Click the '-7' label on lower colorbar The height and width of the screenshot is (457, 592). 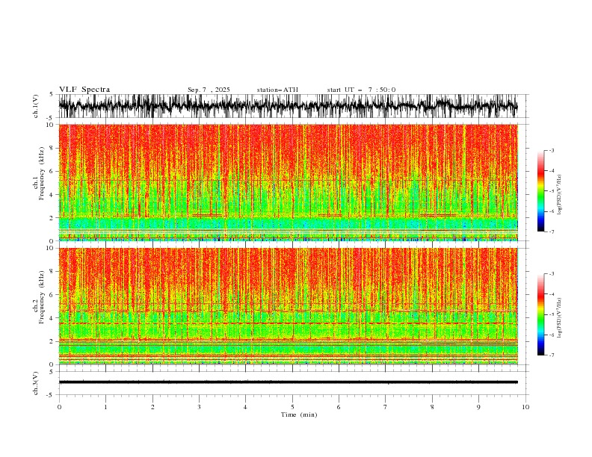pos(552,355)
